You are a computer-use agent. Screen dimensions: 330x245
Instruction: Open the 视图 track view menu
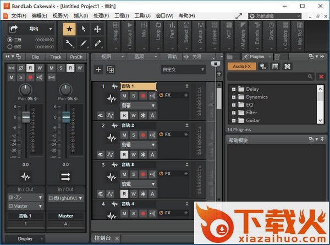(109, 57)
